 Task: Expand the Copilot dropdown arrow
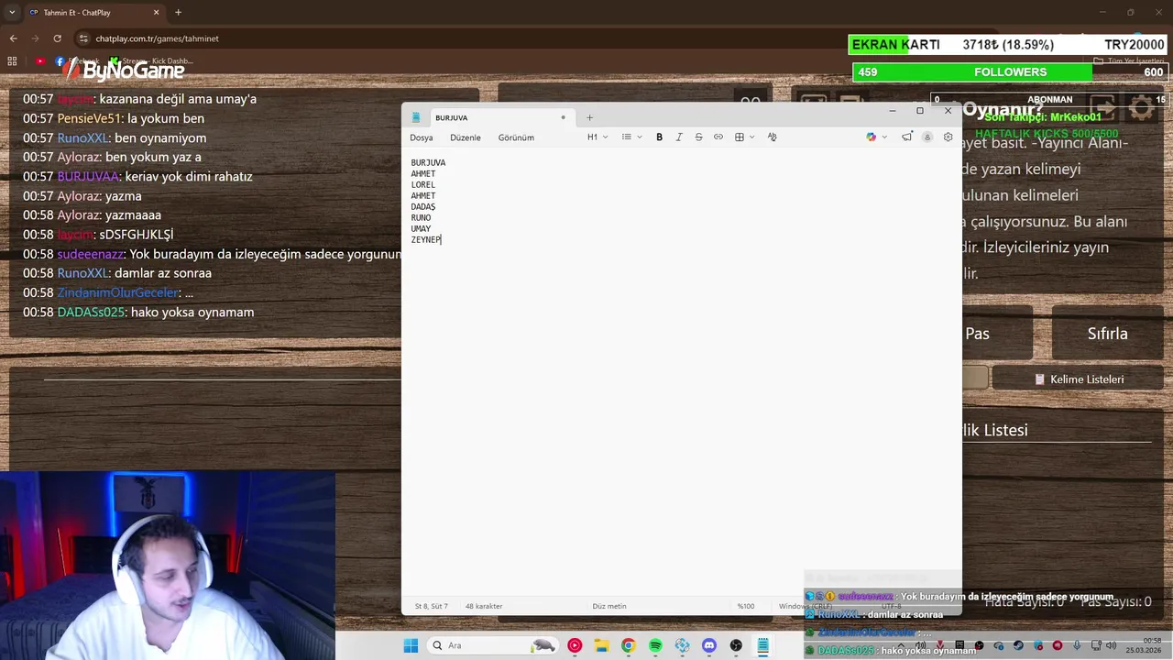(x=884, y=137)
